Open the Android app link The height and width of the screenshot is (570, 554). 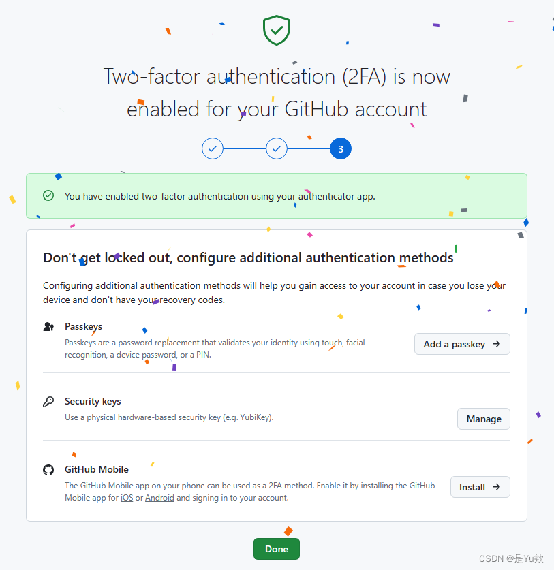(159, 497)
